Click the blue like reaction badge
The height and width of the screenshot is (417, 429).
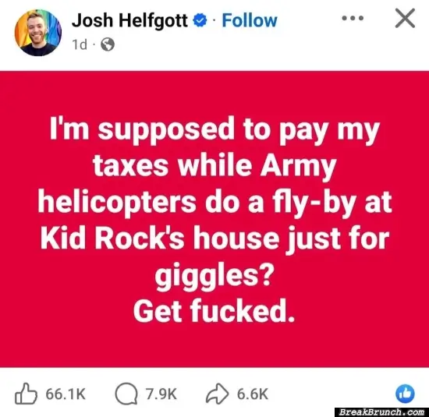click(405, 394)
